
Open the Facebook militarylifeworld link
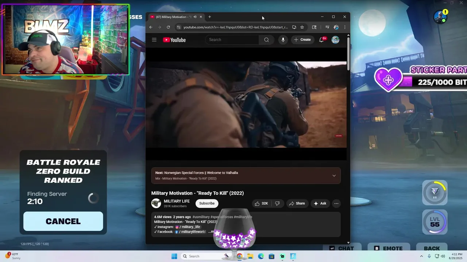[190, 232]
